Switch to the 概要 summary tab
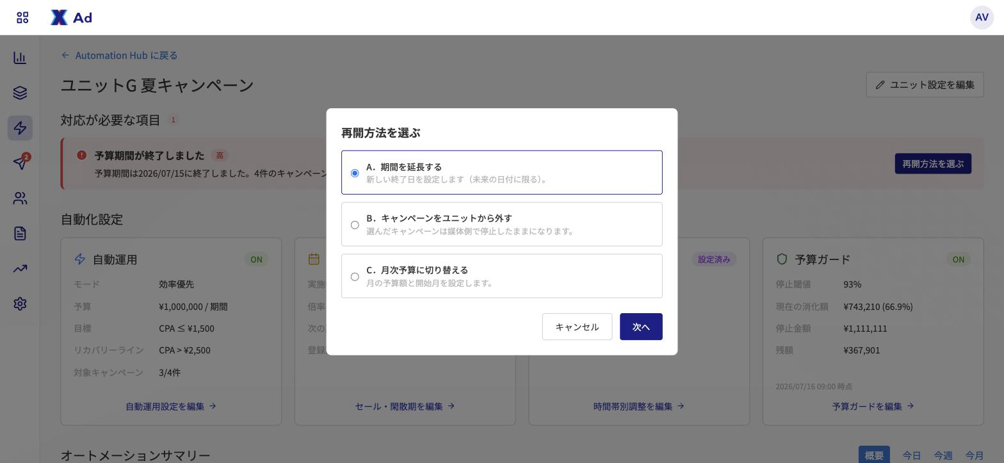 (x=874, y=455)
